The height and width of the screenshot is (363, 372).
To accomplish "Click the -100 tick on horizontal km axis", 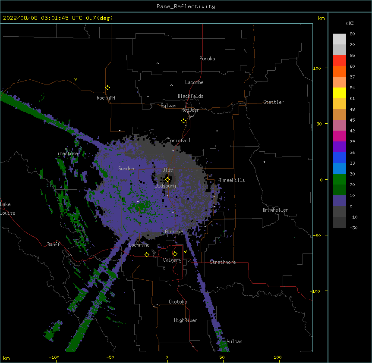I will [x=54, y=357].
